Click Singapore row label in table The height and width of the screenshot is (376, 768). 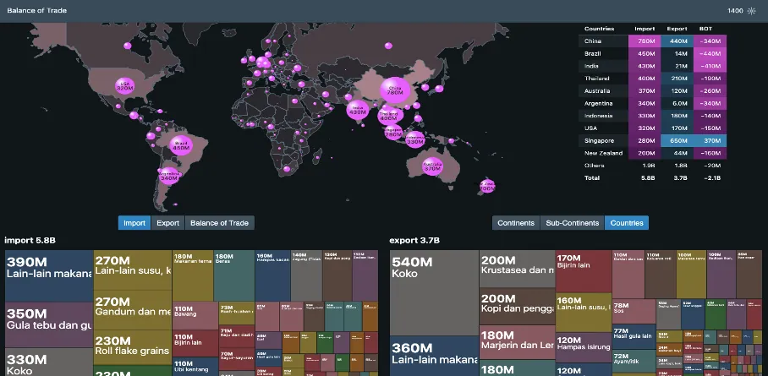[599, 140]
